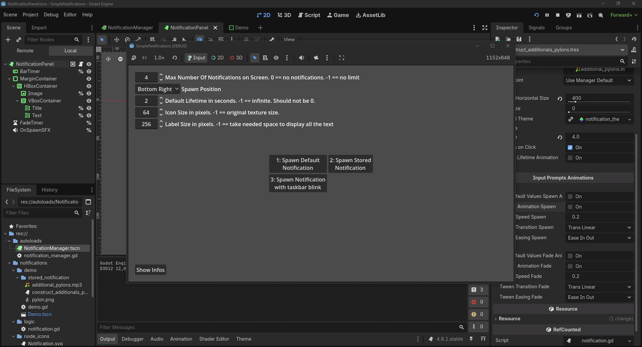
Task: Save the resource in the Inspector
Action: pyautogui.click(x=519, y=39)
